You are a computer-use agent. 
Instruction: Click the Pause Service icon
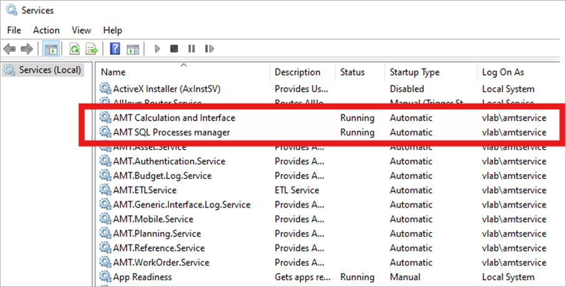(192, 49)
